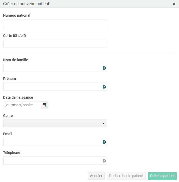Select the Carte ISI+/eID input box
The height and width of the screenshot is (182, 179).
[x=55, y=44]
